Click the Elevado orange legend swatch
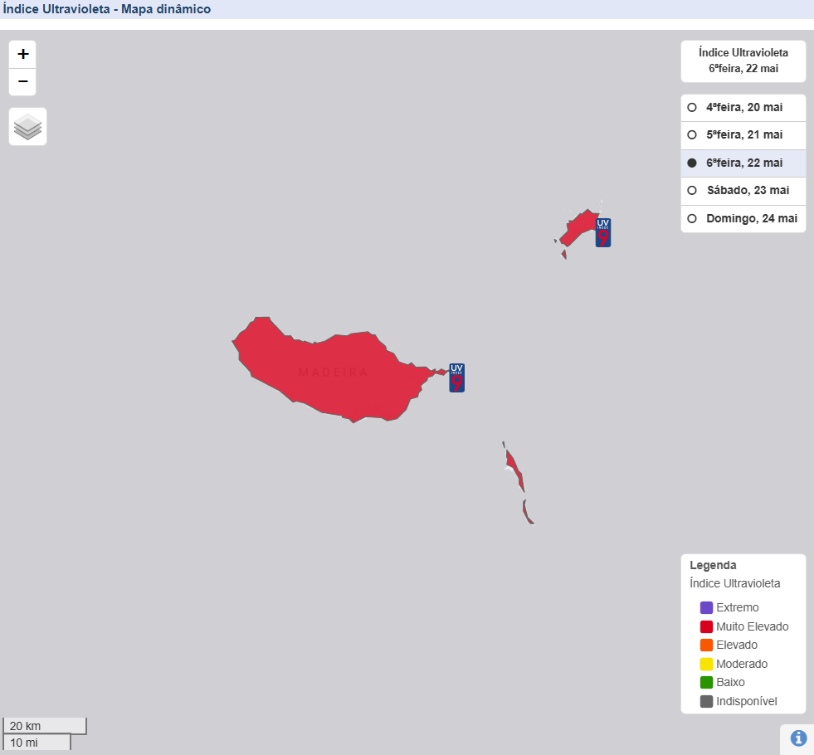This screenshot has width=814, height=755. pyautogui.click(x=706, y=645)
